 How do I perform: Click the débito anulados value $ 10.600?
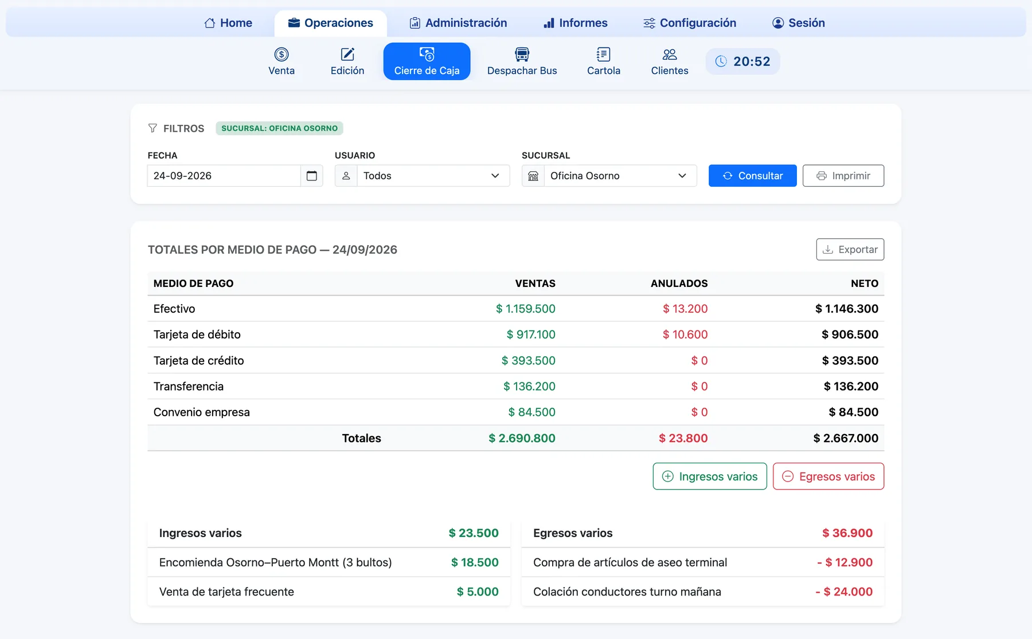click(x=685, y=334)
